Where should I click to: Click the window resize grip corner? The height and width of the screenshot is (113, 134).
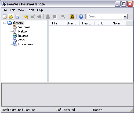[132, 111]
